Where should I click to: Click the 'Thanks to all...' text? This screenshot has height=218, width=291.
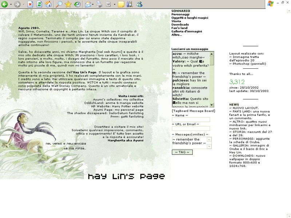(241, 74)
